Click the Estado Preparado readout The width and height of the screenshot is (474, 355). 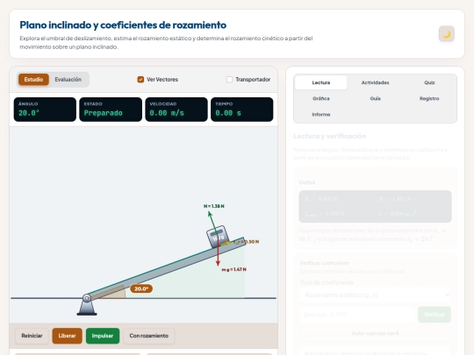click(111, 110)
